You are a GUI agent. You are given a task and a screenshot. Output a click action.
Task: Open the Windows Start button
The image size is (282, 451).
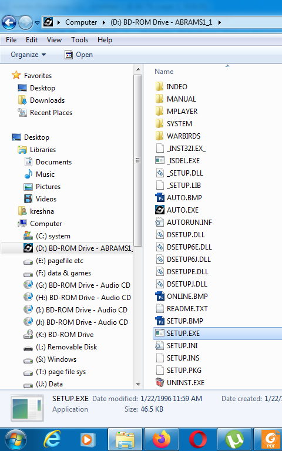(x=15, y=439)
